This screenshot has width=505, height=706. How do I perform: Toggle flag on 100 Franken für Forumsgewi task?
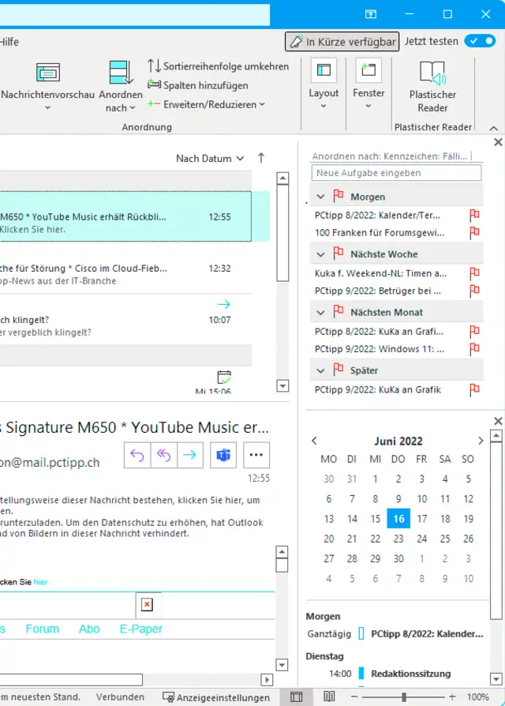pos(474,233)
